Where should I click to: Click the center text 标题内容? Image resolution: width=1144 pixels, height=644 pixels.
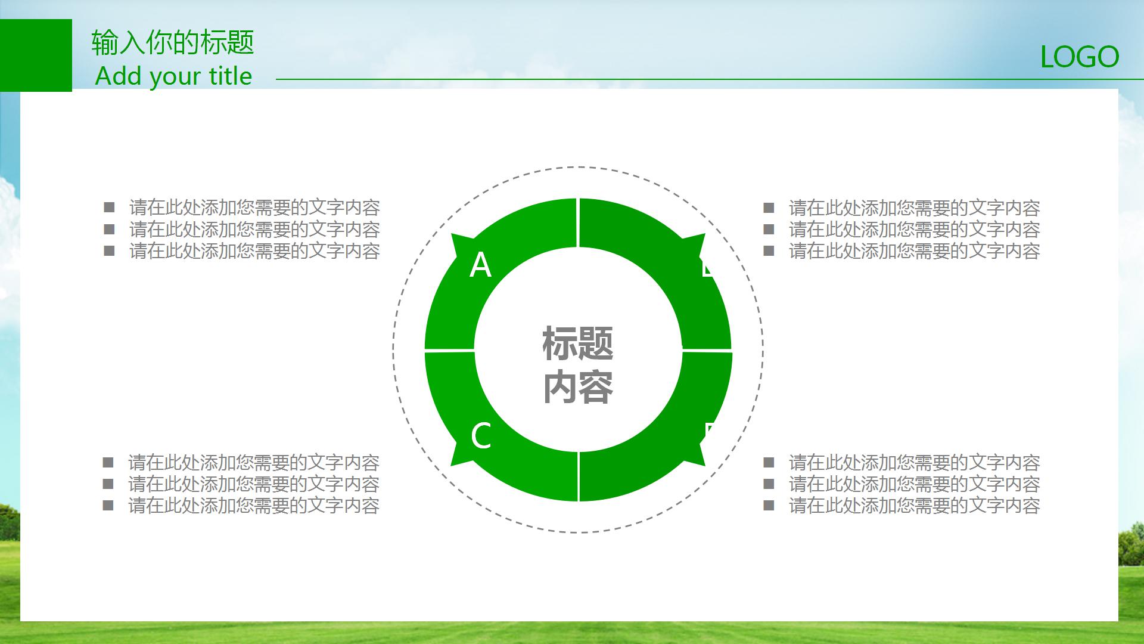tap(577, 365)
